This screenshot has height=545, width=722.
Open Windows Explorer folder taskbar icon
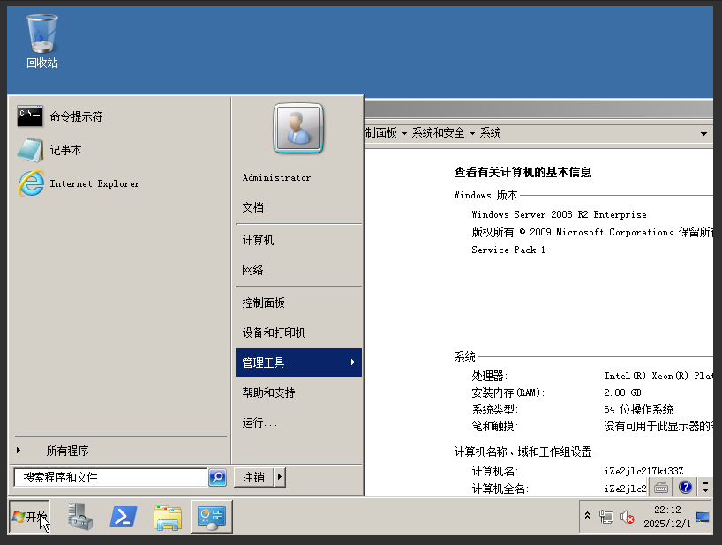point(168,518)
